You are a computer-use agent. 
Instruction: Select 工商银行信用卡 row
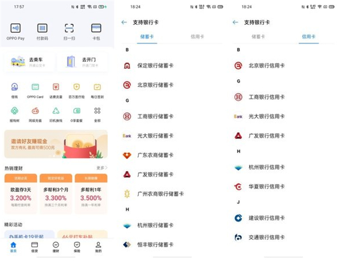[x=283, y=97]
